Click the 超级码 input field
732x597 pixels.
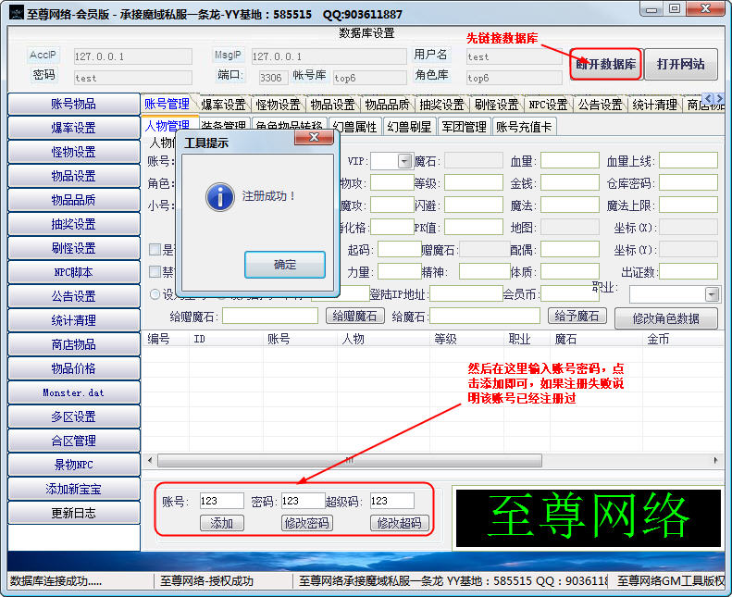pos(391,501)
